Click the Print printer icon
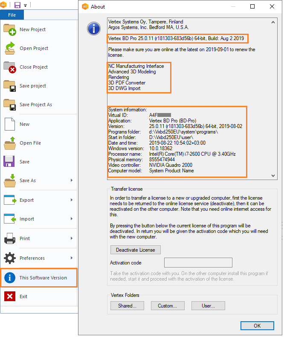This screenshot has height=337, width=284. click(10, 238)
